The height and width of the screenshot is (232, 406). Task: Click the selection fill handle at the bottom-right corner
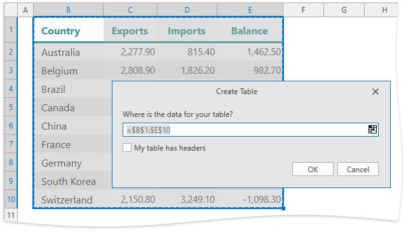point(283,208)
